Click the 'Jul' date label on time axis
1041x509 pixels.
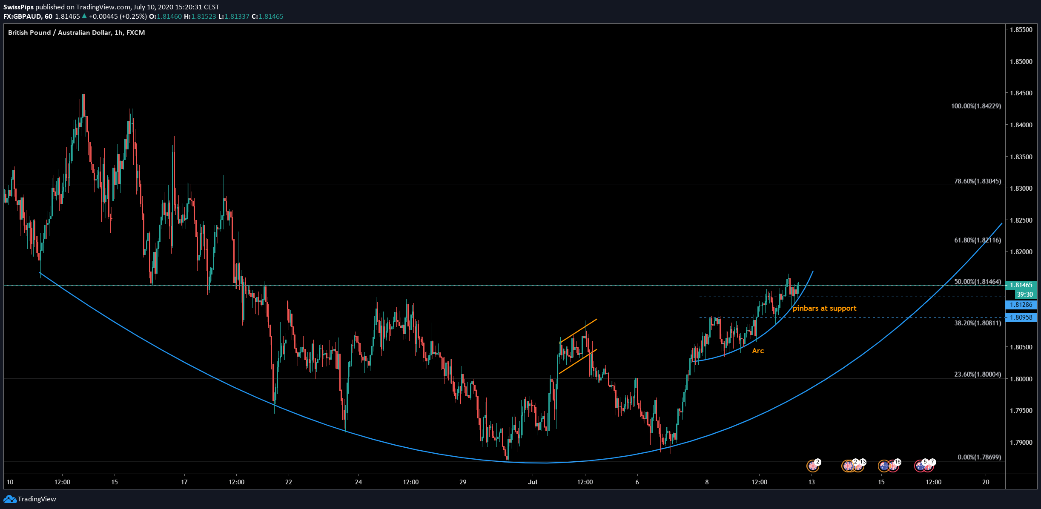[x=532, y=482]
